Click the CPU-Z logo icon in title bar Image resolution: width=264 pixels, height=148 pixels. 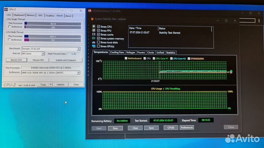point(4,11)
